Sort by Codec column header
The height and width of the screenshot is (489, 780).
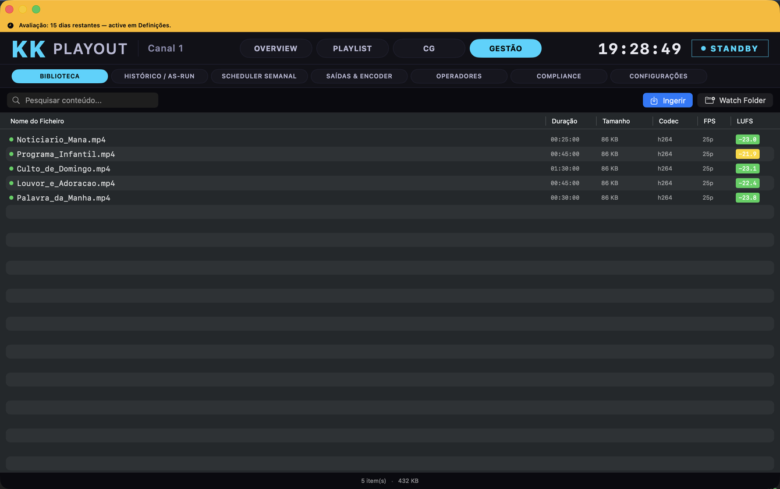669,121
